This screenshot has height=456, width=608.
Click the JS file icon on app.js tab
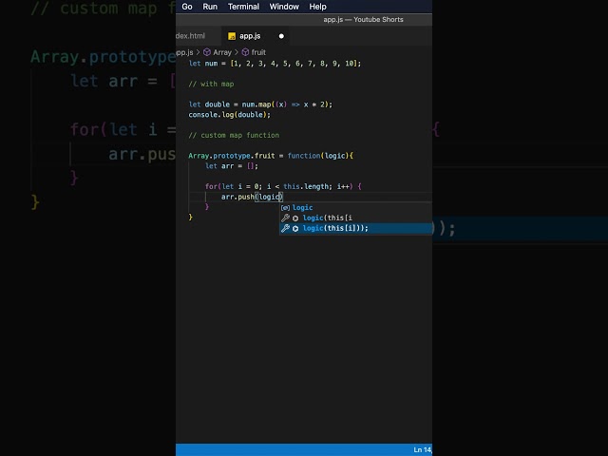tap(232, 36)
